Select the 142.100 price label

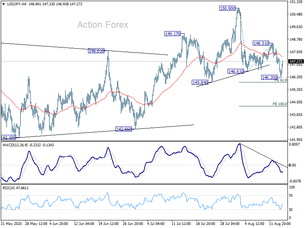coord(8,138)
